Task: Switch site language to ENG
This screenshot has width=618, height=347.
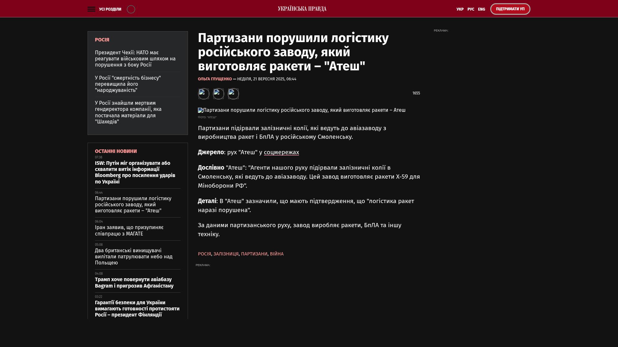Action: point(482,9)
